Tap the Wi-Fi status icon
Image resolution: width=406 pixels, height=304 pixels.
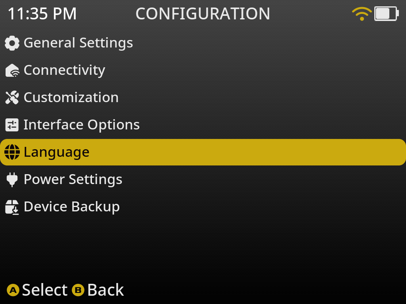tap(362, 14)
